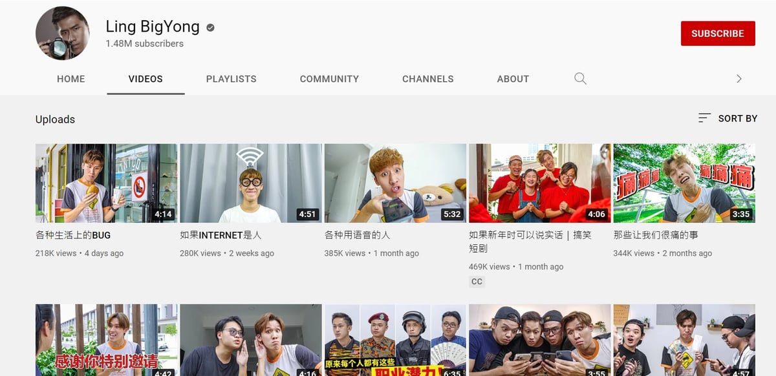The width and height of the screenshot is (776, 376).
Task: Click the 那些让我们很痛的事 video title
Action: (655, 235)
